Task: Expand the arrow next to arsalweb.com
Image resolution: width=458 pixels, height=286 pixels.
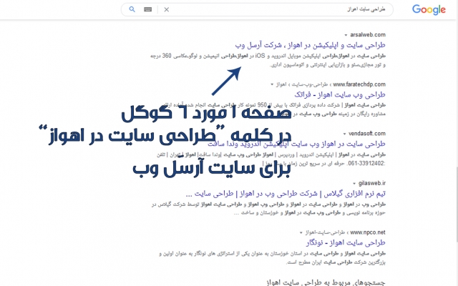Action: tap(346, 35)
